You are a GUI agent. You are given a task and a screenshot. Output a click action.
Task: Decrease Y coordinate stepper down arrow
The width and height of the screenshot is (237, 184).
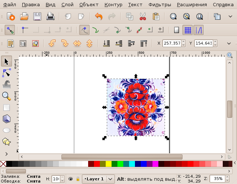[x=215, y=45]
